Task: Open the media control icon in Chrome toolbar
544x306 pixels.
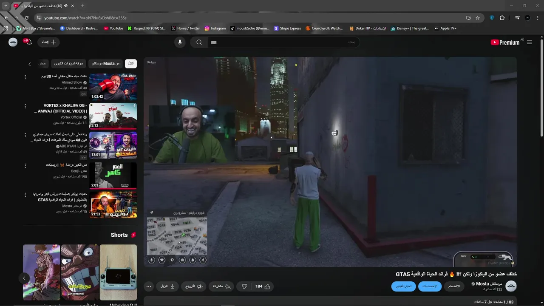Action: 517,18
